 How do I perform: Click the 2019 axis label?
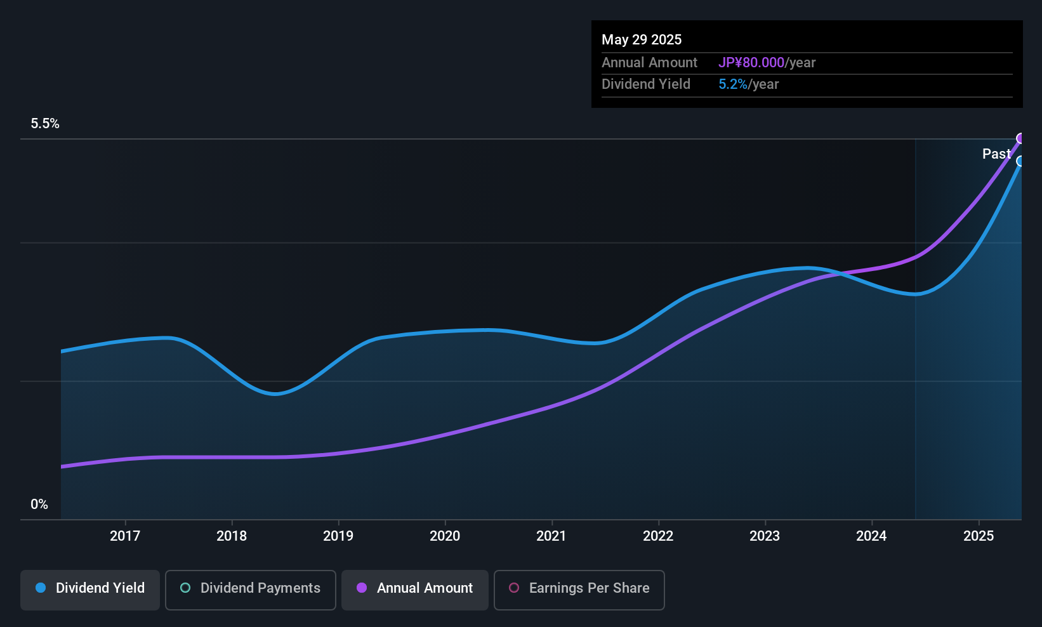338,536
